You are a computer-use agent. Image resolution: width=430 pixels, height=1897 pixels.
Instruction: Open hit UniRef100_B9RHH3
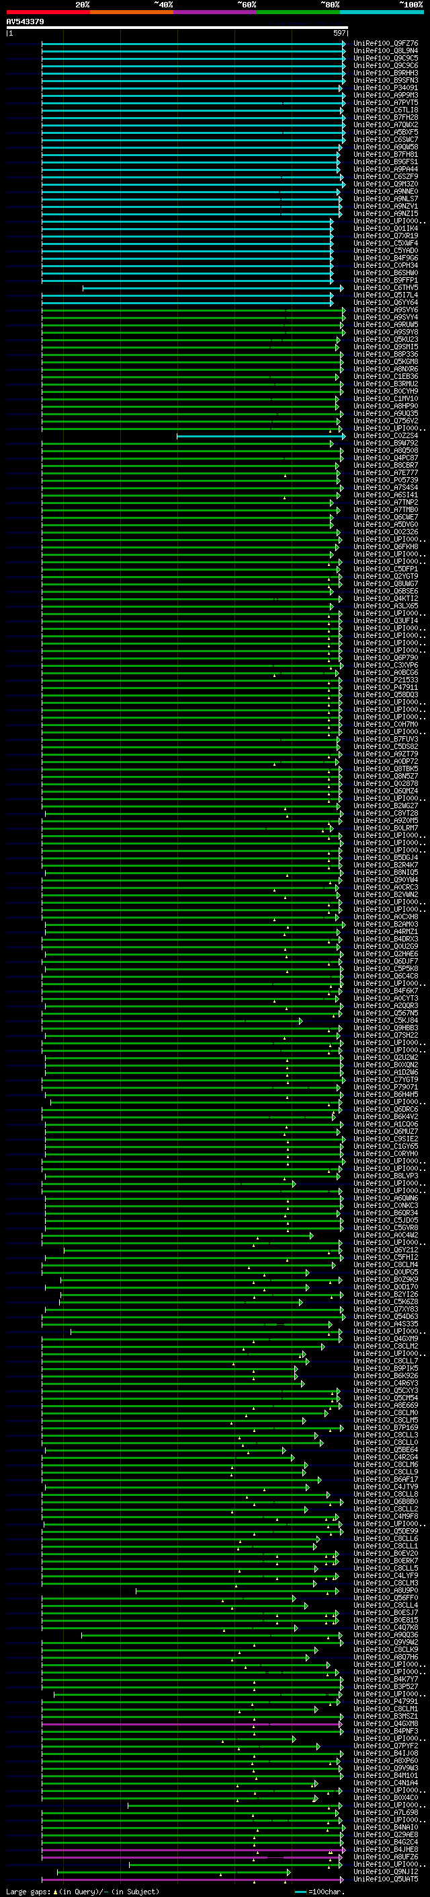[x=386, y=73]
